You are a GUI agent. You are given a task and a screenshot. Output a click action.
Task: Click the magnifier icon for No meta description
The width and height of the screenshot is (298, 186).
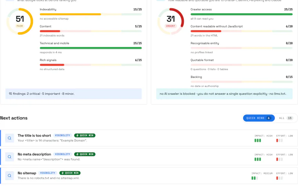point(9,157)
